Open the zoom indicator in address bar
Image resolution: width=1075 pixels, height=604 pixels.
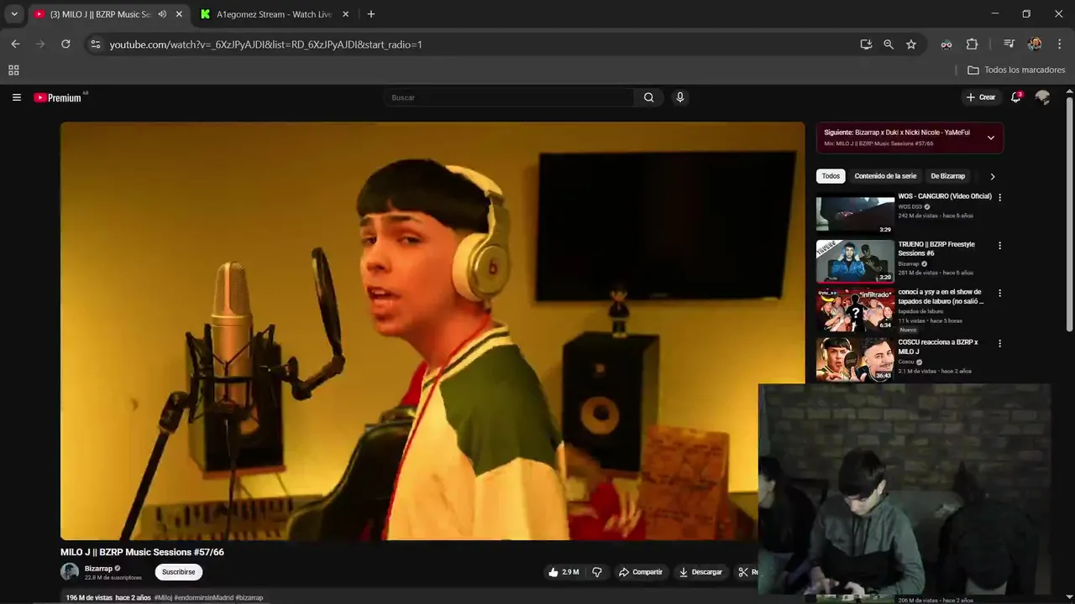coord(889,44)
